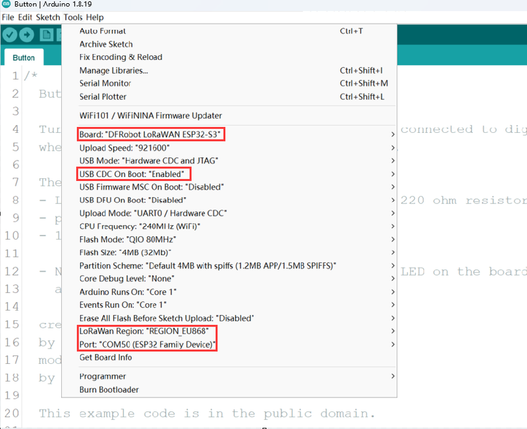527x429 pixels.
Task: Click the Verify checkmark toolbar icon
Action: point(10,36)
